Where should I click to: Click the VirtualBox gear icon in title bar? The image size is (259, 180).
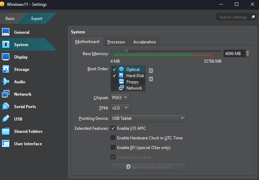[2, 4]
